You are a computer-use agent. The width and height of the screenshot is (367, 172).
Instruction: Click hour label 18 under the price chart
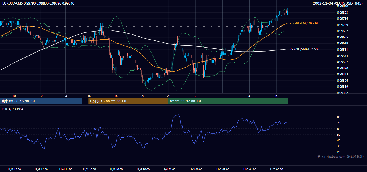116,96
